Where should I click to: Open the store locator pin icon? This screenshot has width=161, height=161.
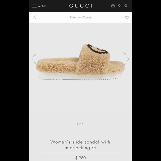click(x=119, y=6)
